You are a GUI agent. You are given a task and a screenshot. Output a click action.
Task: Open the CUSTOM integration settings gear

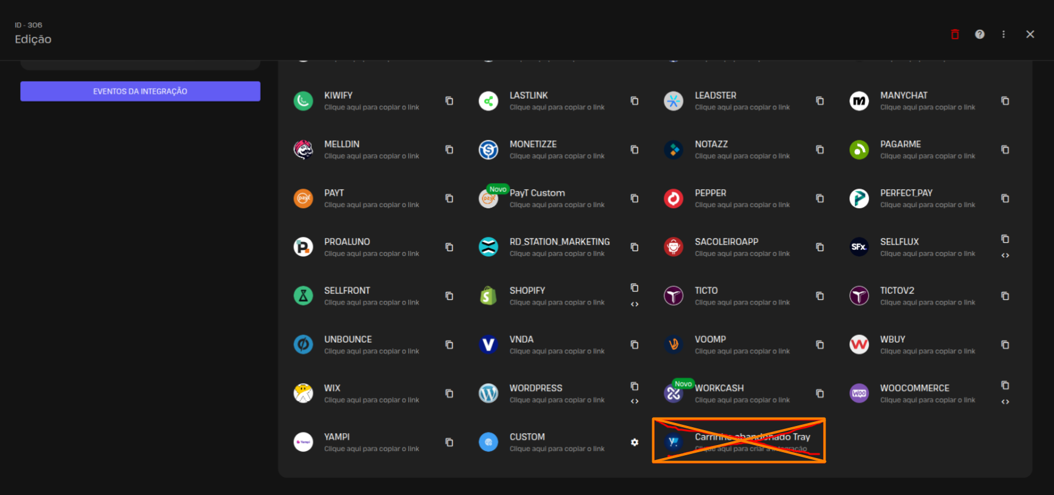pos(634,443)
